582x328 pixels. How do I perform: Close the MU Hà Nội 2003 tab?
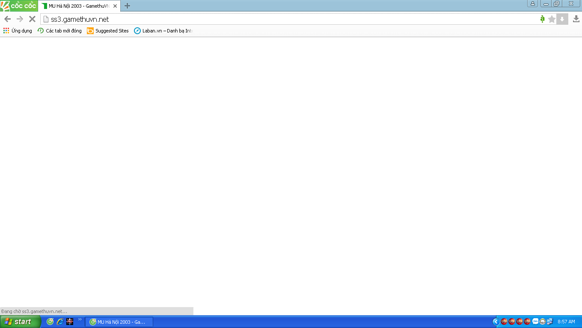(115, 6)
